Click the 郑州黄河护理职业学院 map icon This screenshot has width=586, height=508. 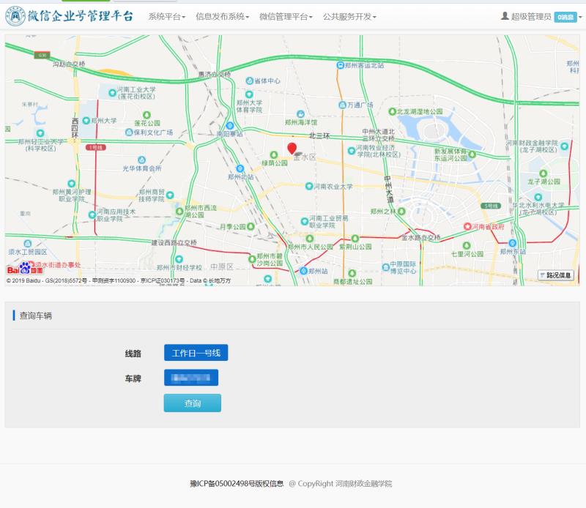(x=71, y=184)
